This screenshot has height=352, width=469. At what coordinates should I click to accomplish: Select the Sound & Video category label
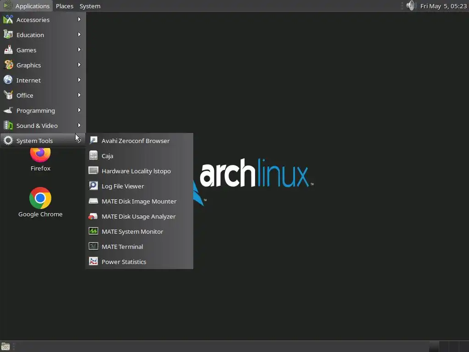37,126
